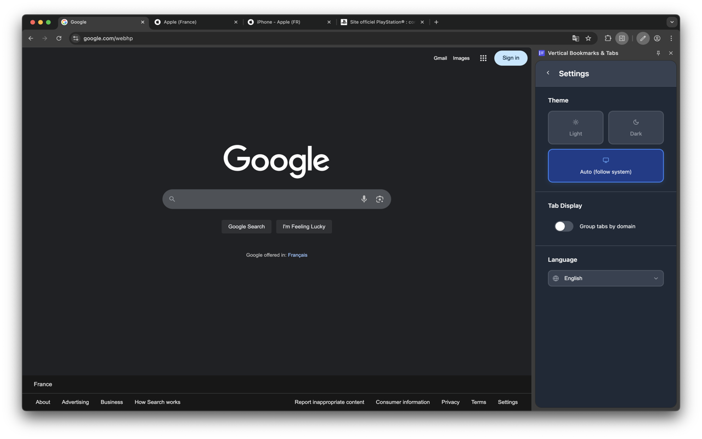Open Chrome three-dot menu
702x439 pixels.
pyautogui.click(x=671, y=38)
